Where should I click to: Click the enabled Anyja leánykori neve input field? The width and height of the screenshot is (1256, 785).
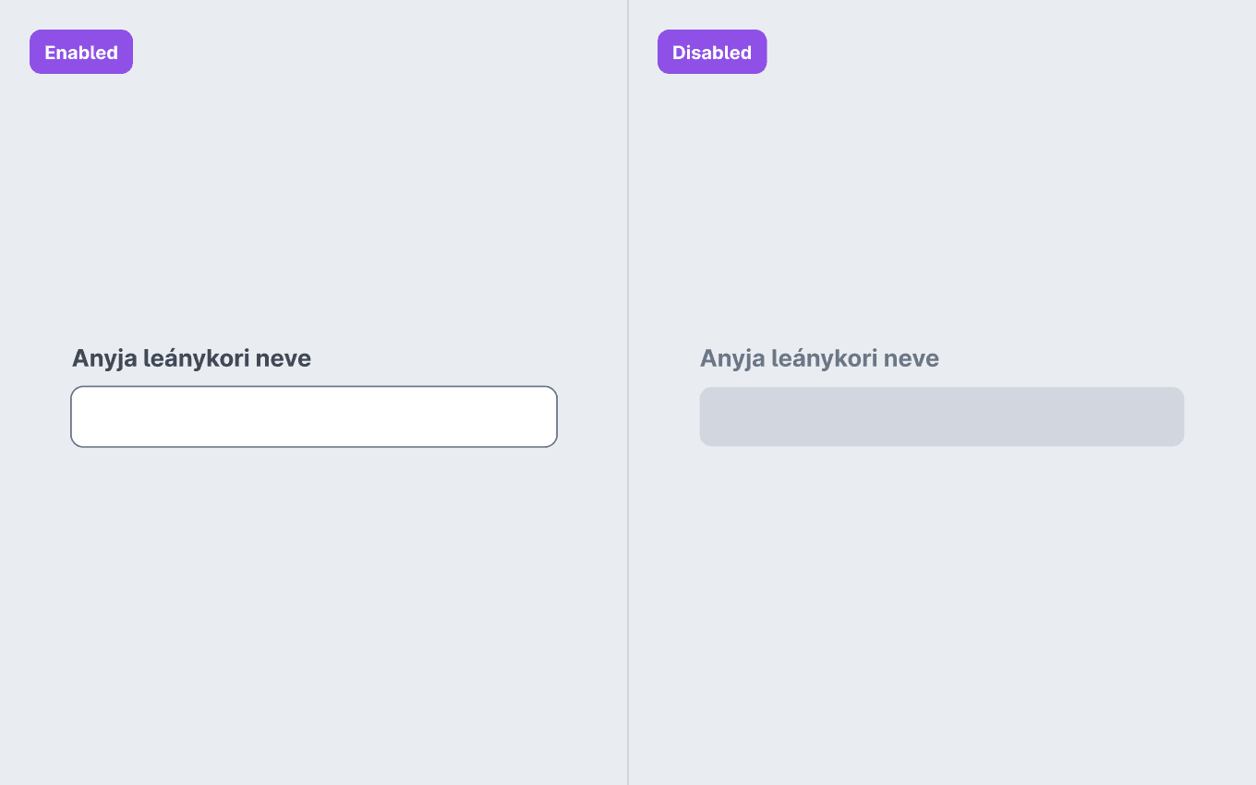[314, 417]
